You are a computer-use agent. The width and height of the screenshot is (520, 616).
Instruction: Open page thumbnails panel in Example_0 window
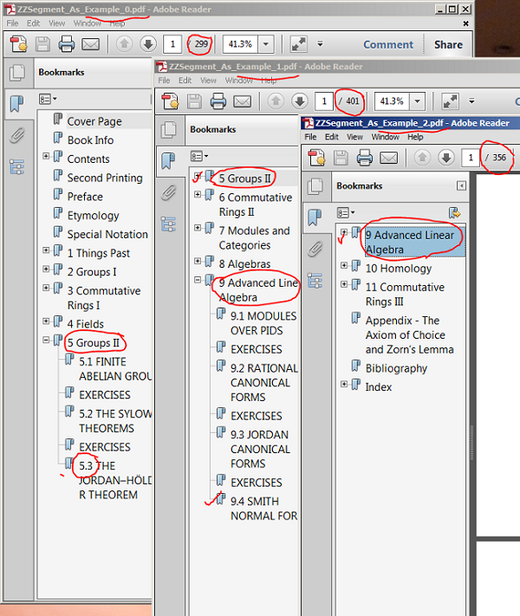(17, 73)
